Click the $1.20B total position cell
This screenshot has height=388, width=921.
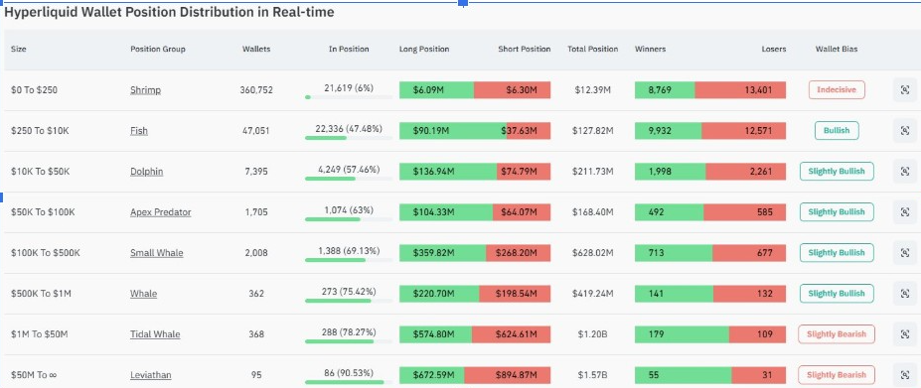[593, 334]
